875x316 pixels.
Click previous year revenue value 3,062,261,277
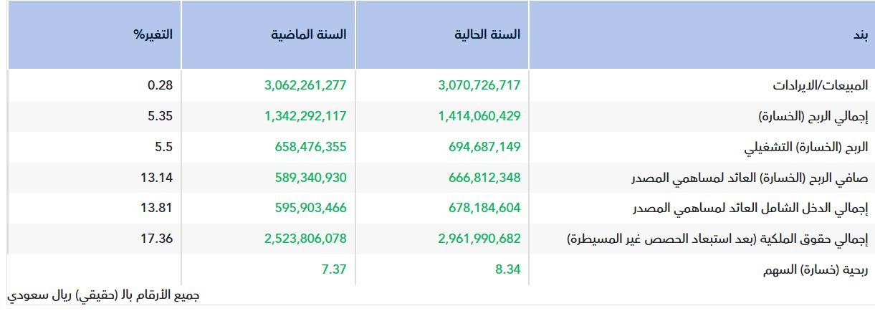(305, 85)
